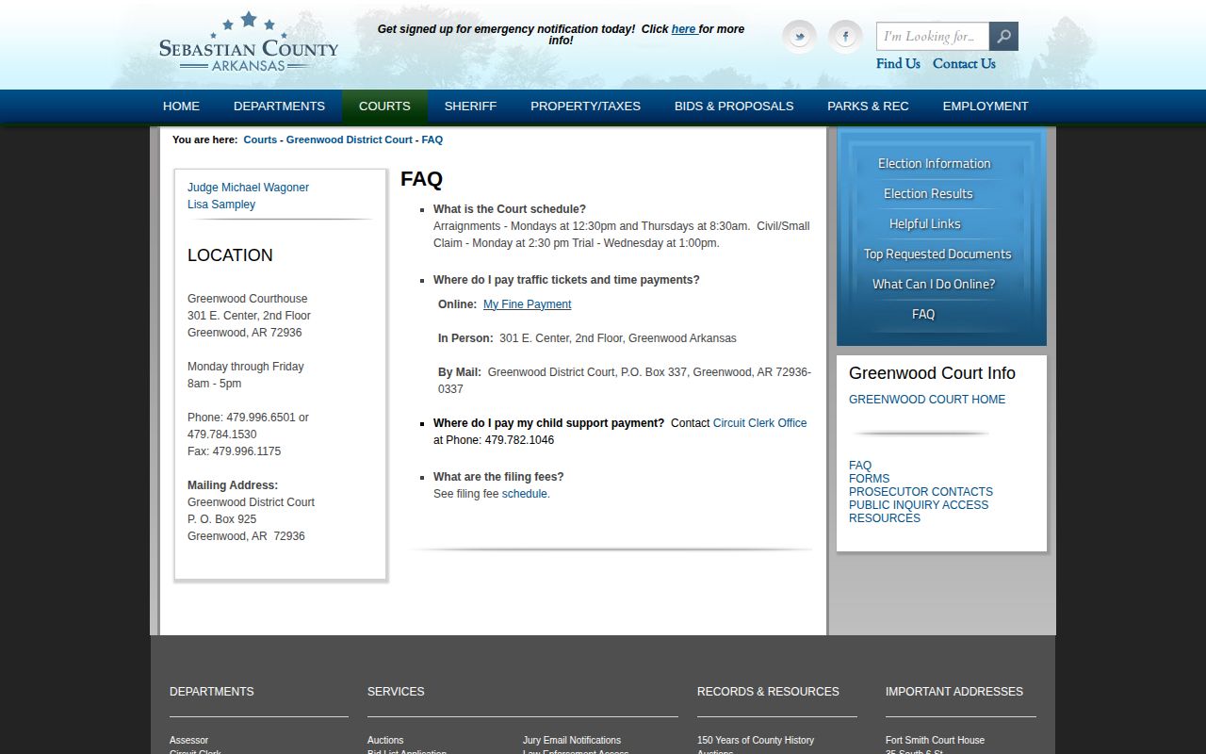Open FAQ link under Greenwood Court Info

[x=860, y=466]
